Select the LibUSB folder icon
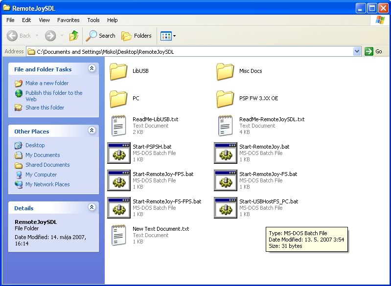The image size is (391, 286). pyautogui.click(x=118, y=71)
